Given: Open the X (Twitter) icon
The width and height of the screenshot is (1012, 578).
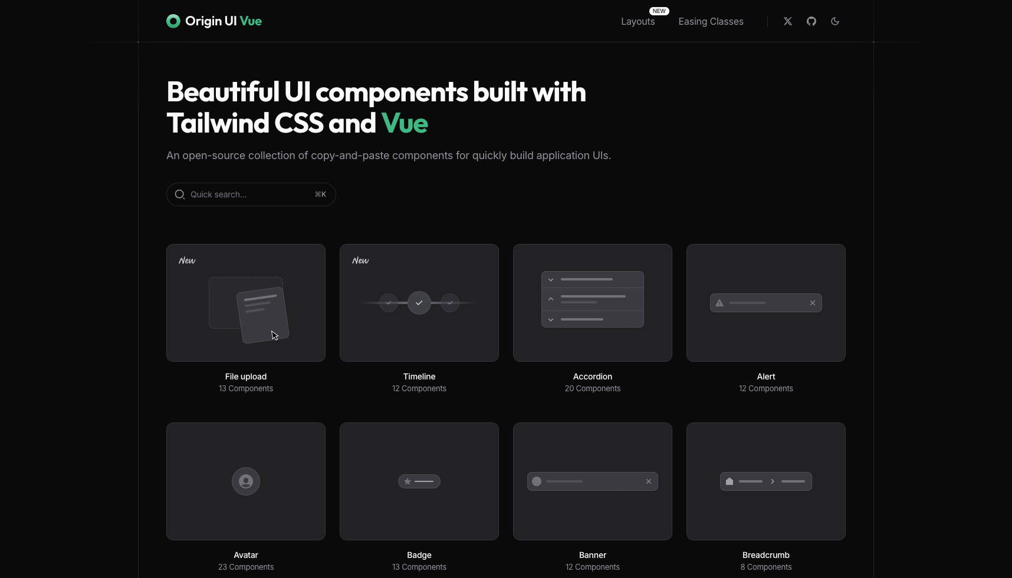Looking at the screenshot, I should click(x=787, y=21).
